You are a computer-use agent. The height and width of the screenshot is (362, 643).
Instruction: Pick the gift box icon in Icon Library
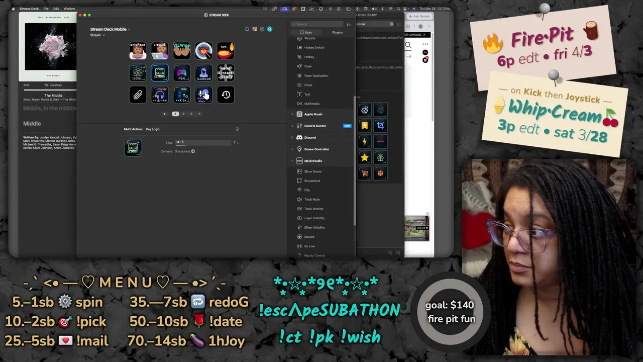point(380,157)
